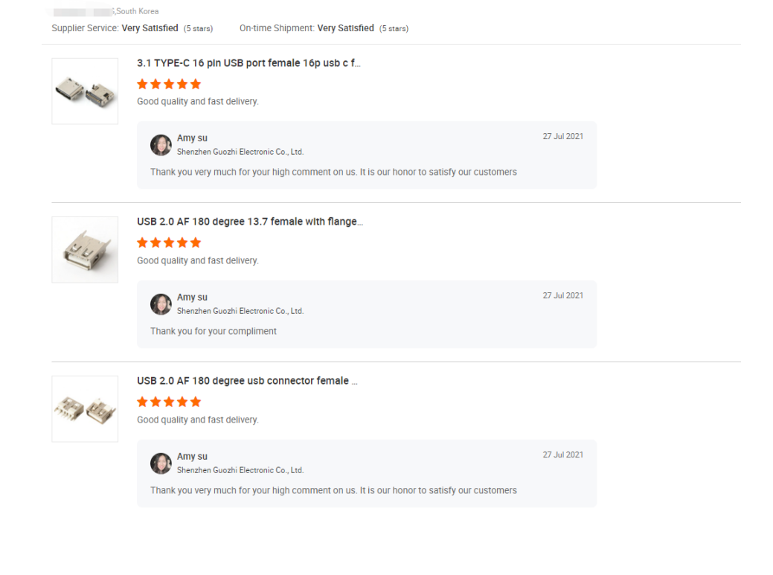Click the 'Thank you for your compliment' reply text
773x575 pixels.
[x=214, y=331]
